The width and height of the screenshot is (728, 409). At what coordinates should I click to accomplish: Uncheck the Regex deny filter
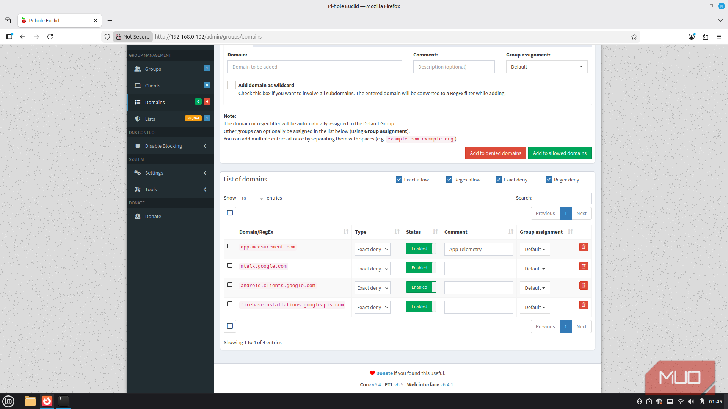tap(549, 180)
